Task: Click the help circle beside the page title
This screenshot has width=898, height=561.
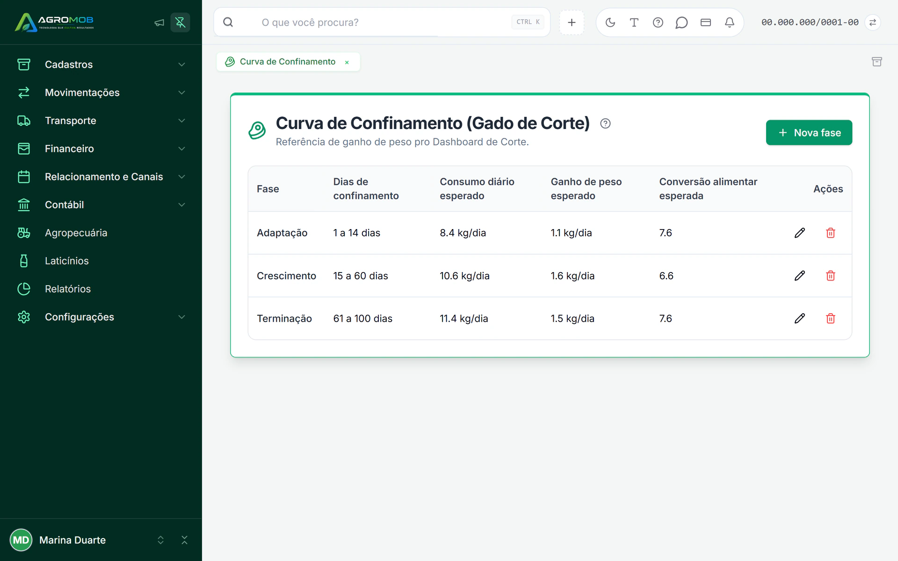Action: click(605, 123)
